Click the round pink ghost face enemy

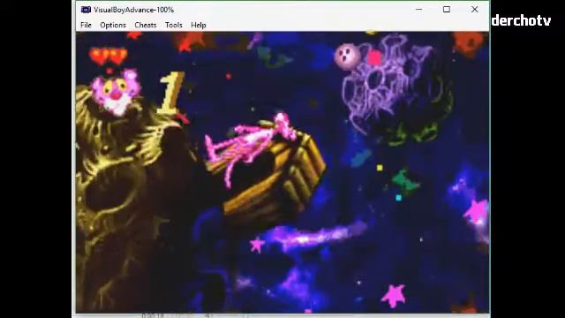(x=347, y=57)
